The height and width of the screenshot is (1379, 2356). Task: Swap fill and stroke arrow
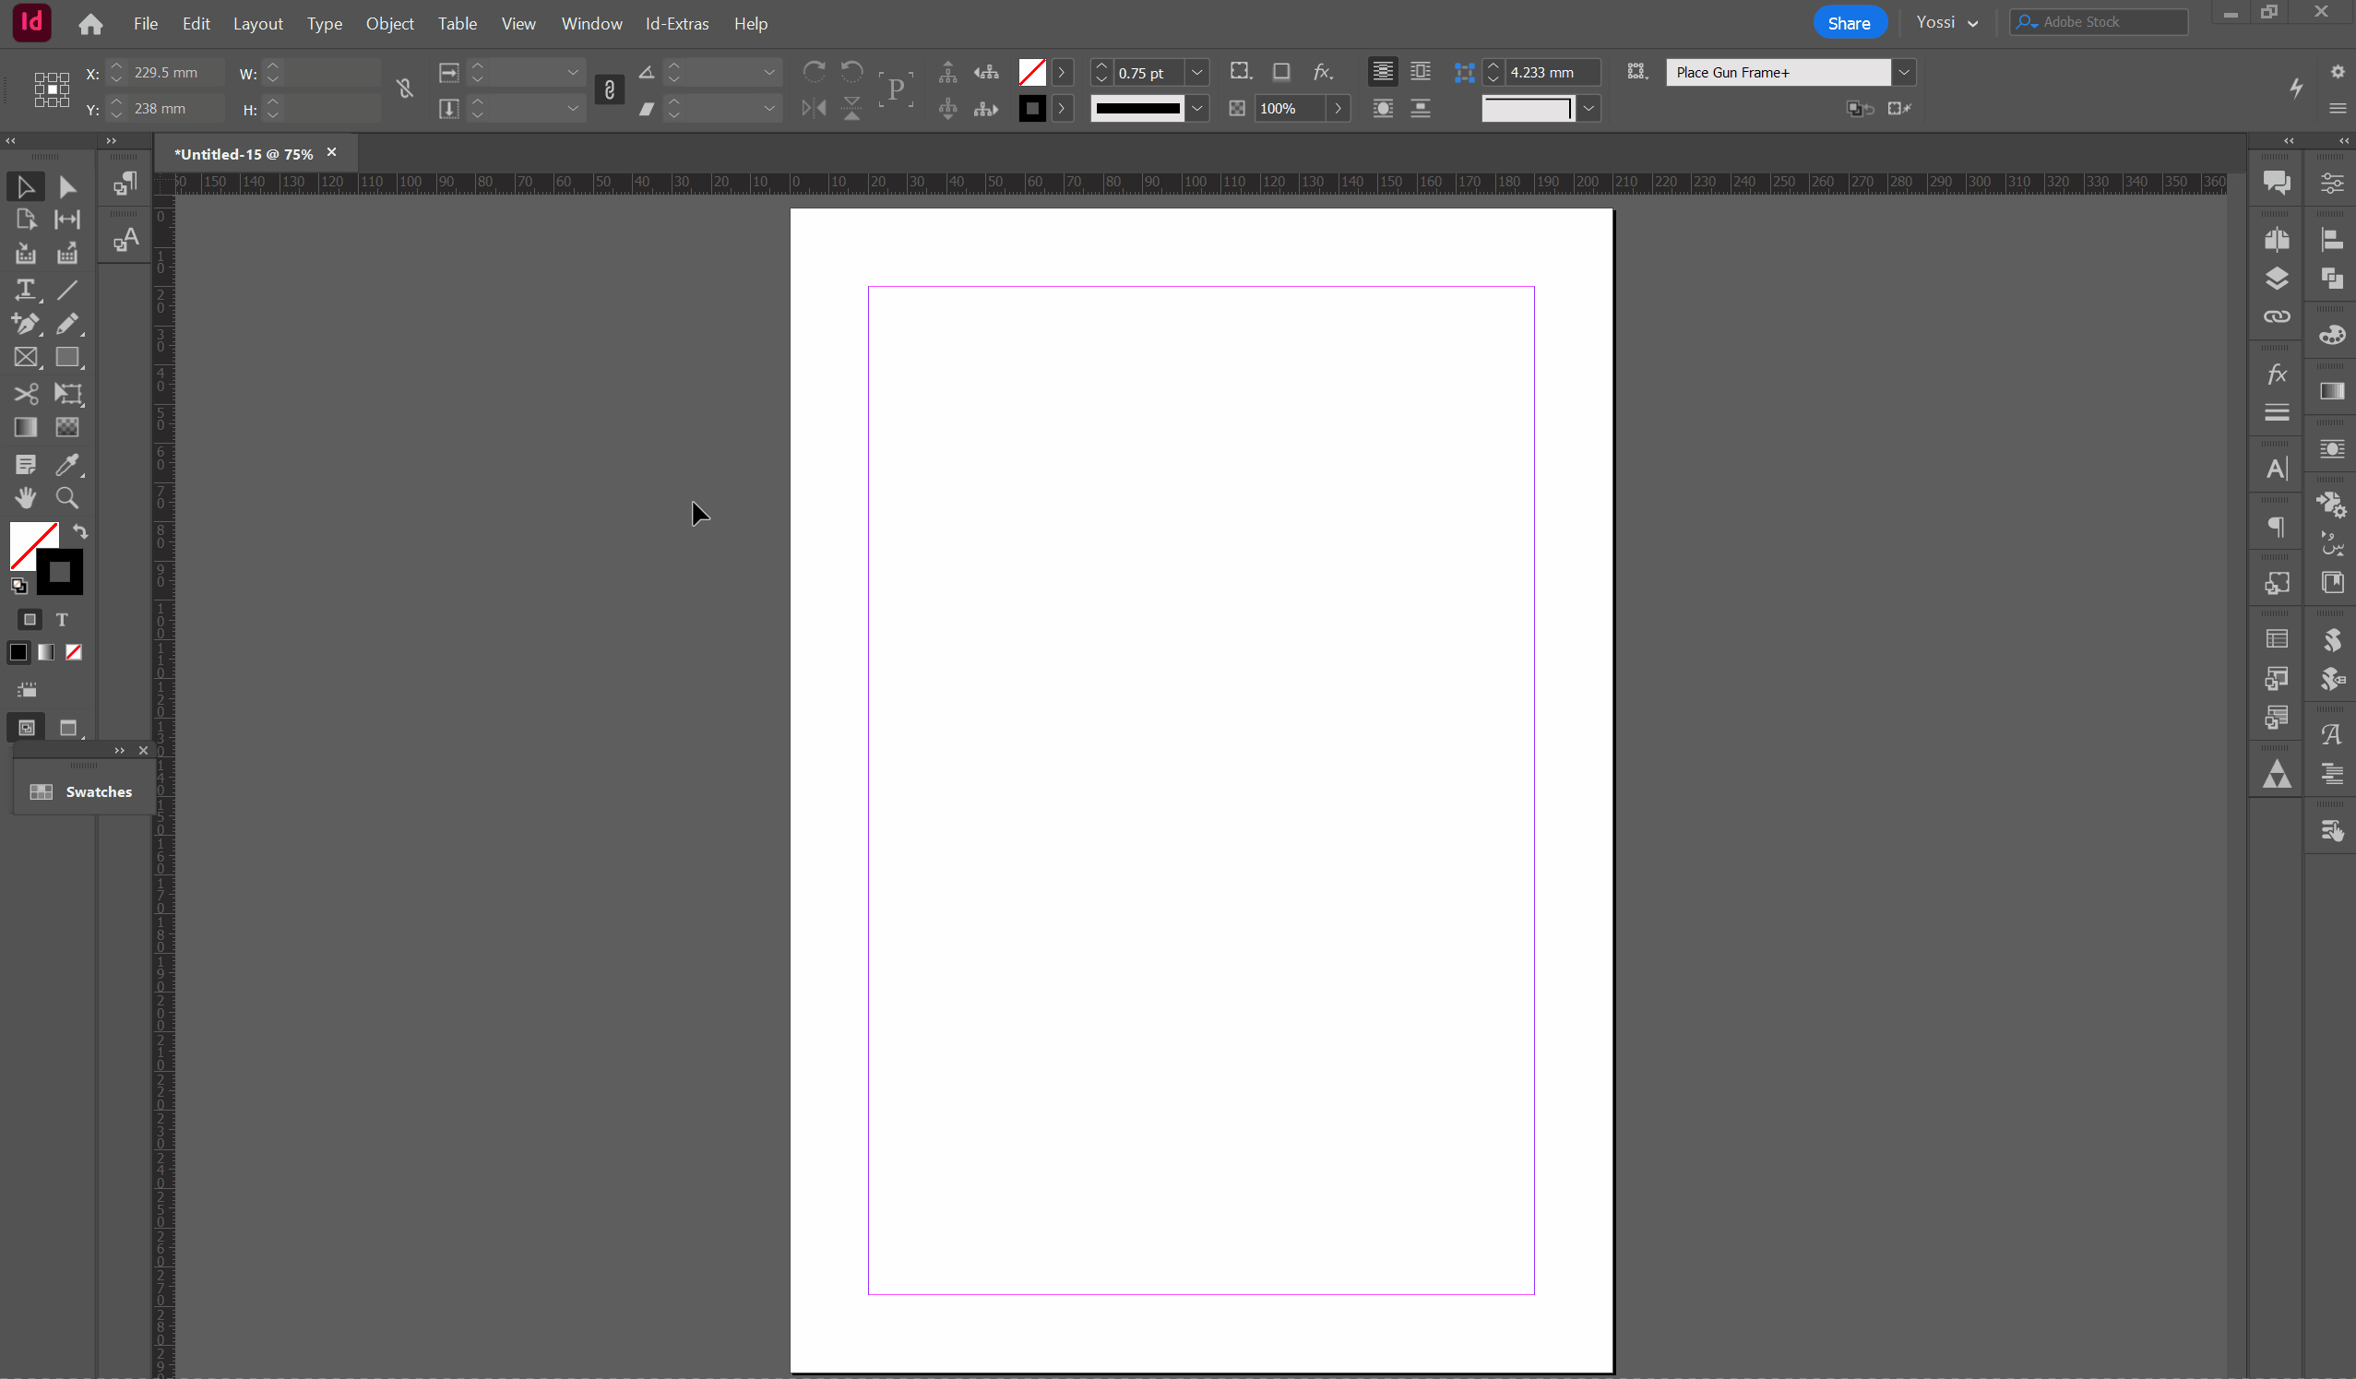point(80,532)
